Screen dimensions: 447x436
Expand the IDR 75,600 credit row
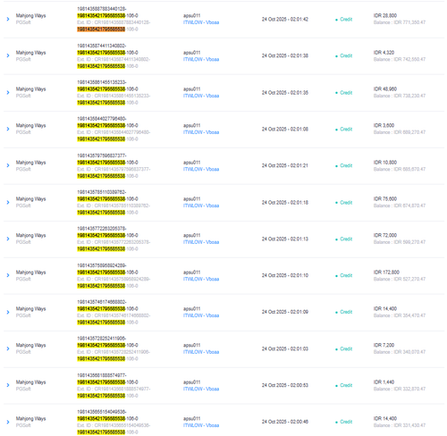click(x=8, y=203)
